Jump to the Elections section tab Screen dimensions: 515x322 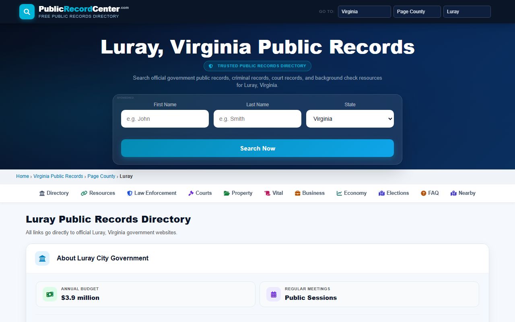(x=394, y=193)
